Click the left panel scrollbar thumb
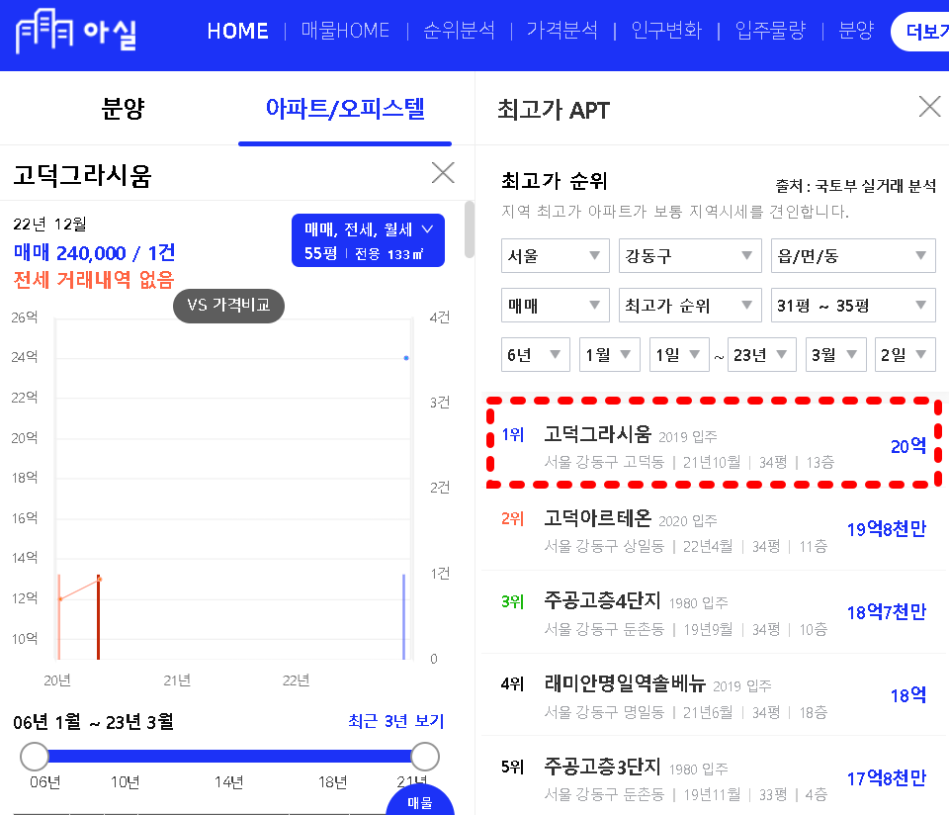 pos(469,229)
